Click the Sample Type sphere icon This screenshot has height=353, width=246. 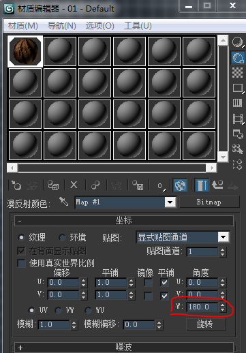(x=238, y=42)
